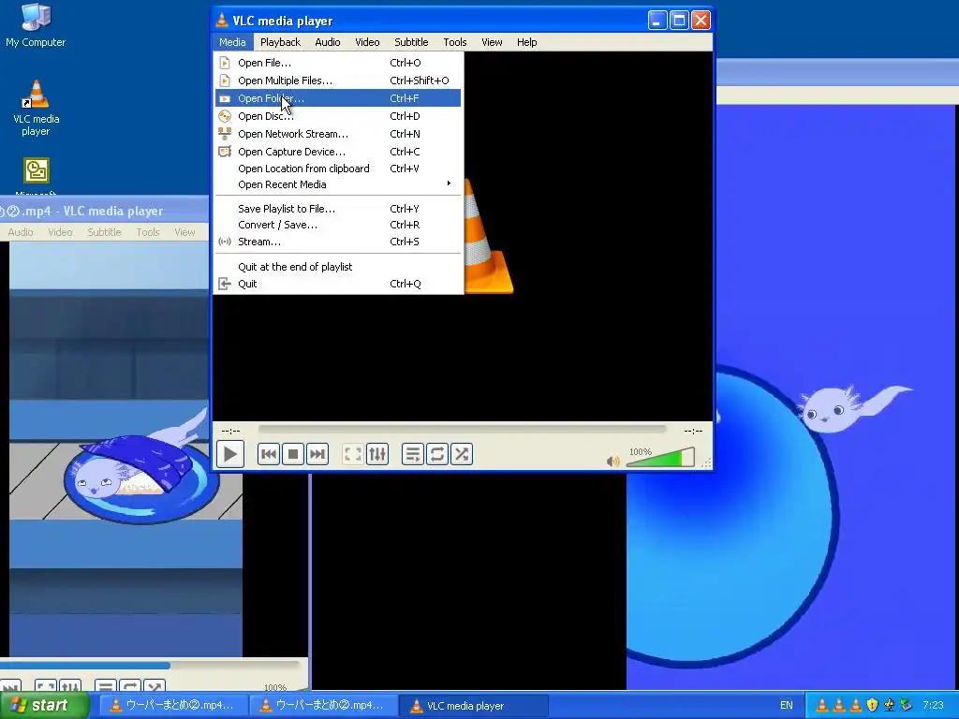Click seek bar in background .mp4 window
959x719 pixels.
(150, 666)
